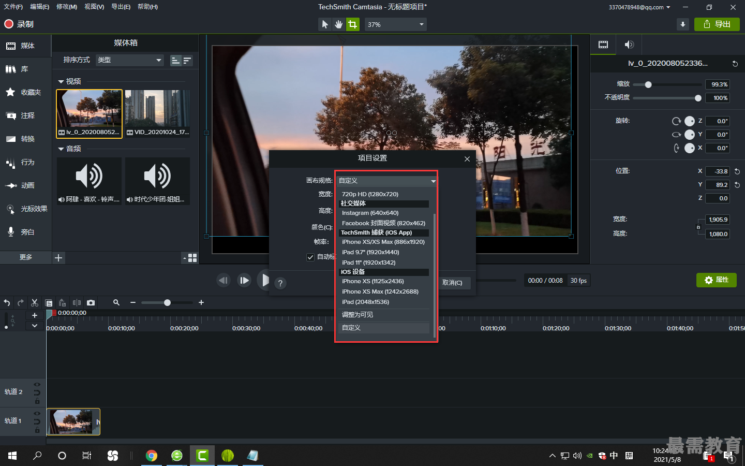
Task: Open the 转换 transitions tab
Action: (x=26, y=139)
